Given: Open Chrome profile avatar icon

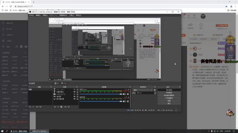Looking at the screenshot, I should [x=231, y=6].
